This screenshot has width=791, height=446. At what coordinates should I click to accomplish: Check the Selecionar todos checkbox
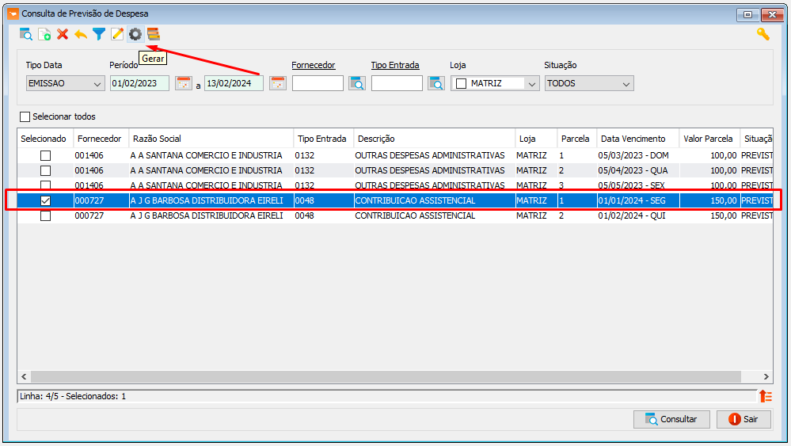[x=25, y=116]
